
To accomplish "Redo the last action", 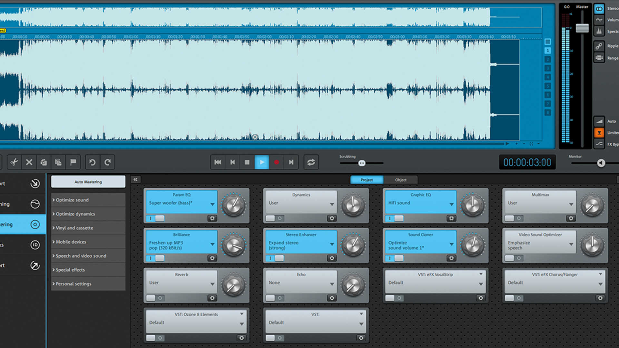I will point(108,162).
